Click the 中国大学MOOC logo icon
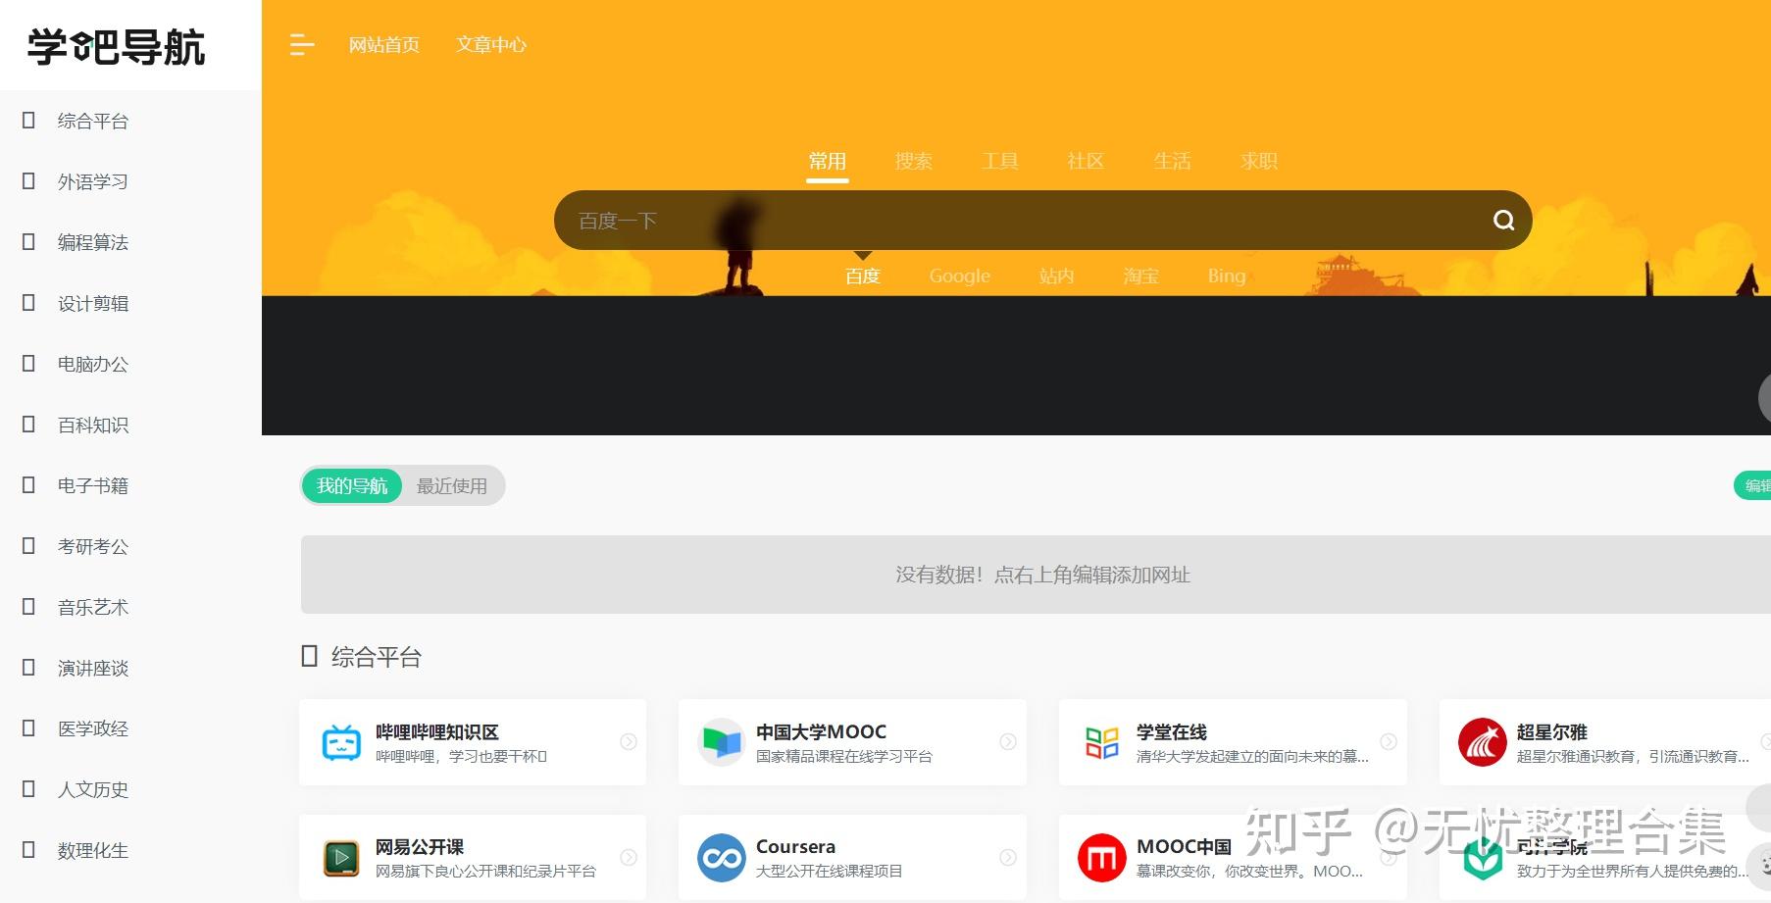This screenshot has width=1771, height=903. (722, 742)
